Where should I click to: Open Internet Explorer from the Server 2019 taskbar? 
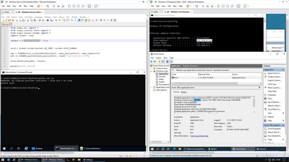click(x=26, y=148)
